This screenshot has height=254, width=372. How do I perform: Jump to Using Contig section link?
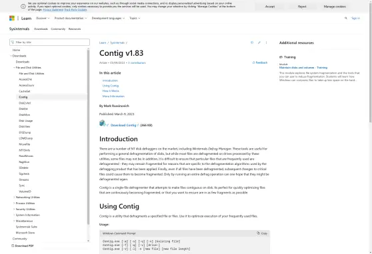pos(111,86)
